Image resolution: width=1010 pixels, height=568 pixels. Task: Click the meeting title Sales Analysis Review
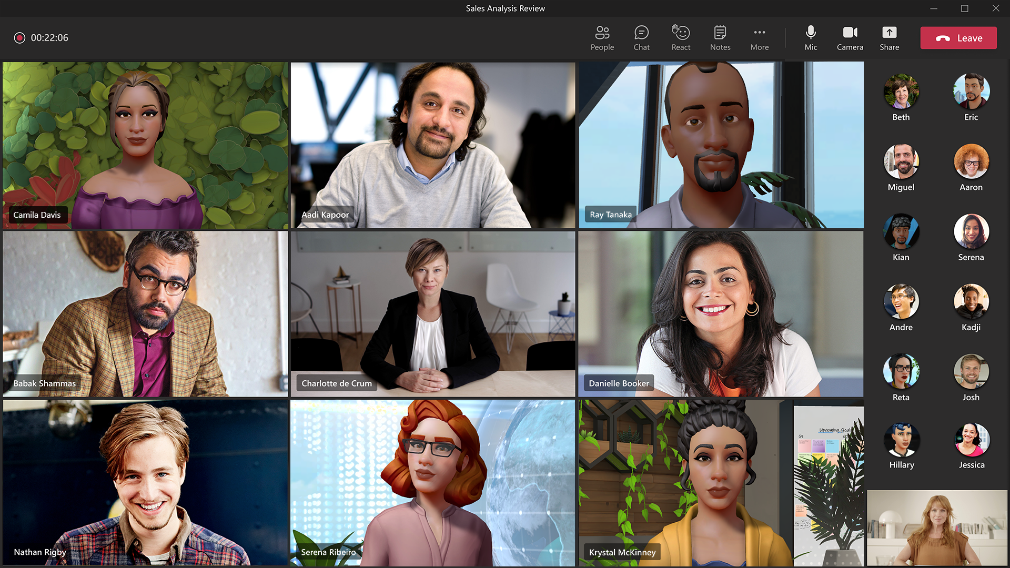coord(505,8)
